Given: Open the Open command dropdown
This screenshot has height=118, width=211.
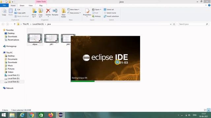Looking at the screenshot, I should (97, 10).
